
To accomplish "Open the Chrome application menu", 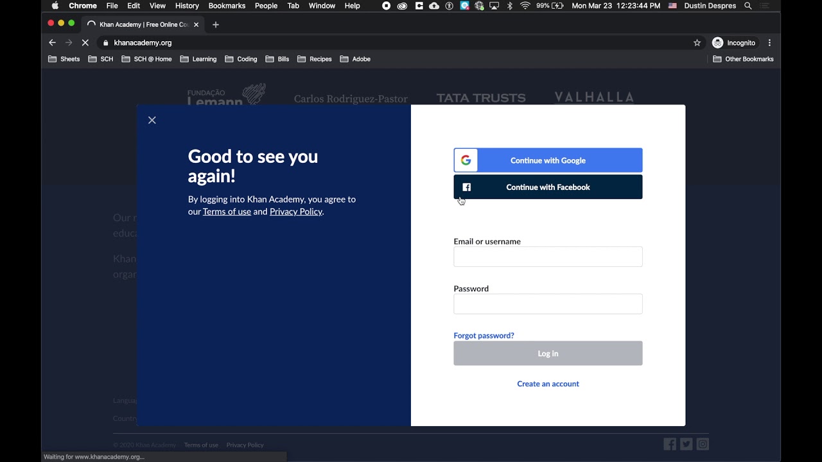I will (83, 6).
